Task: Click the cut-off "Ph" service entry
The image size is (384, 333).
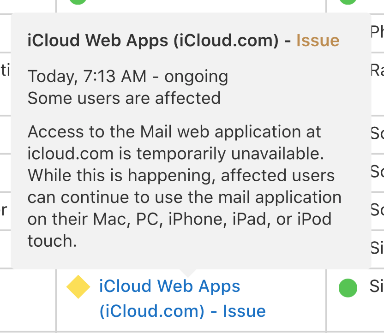Action: [377, 32]
